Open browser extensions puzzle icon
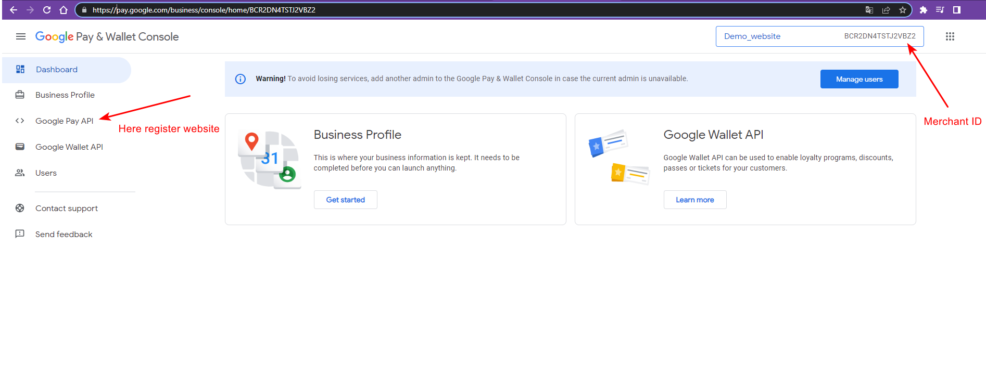Image resolution: width=986 pixels, height=378 pixels. tap(924, 10)
